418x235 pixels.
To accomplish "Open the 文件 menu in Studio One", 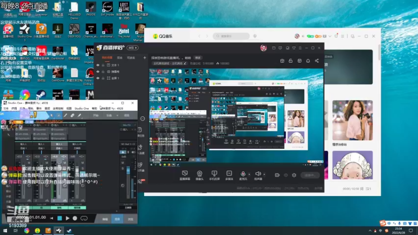I will coord(6,109).
